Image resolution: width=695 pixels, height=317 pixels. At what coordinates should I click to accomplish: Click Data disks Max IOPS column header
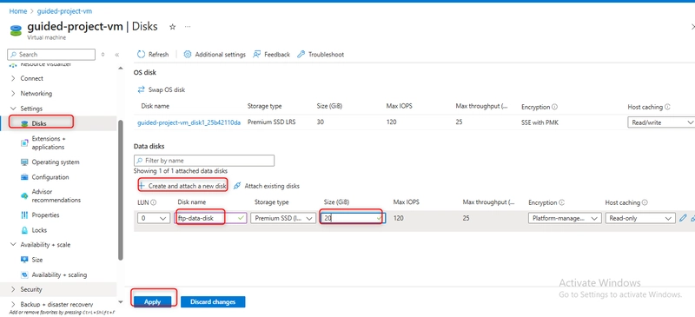coord(406,202)
